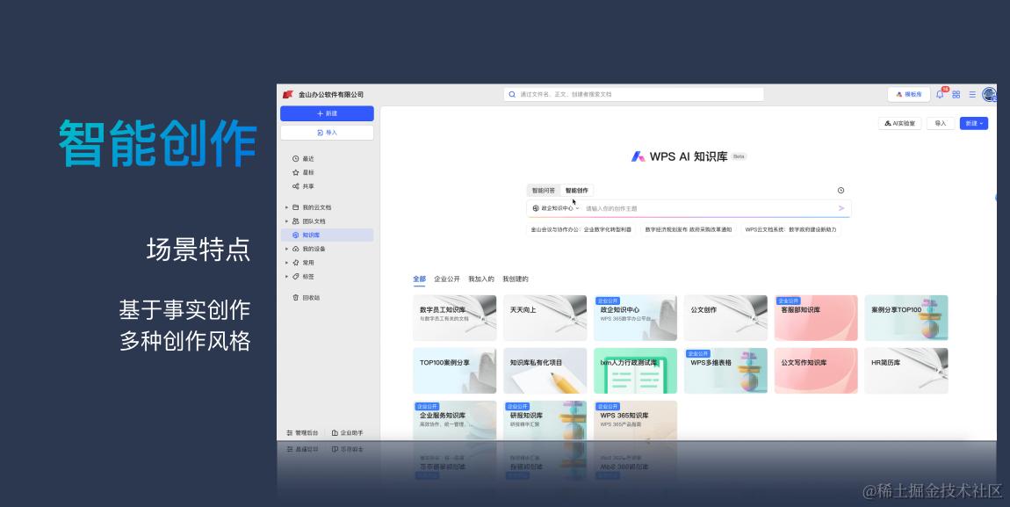Pick suggestion 数字经济规划发布

[x=688, y=229]
